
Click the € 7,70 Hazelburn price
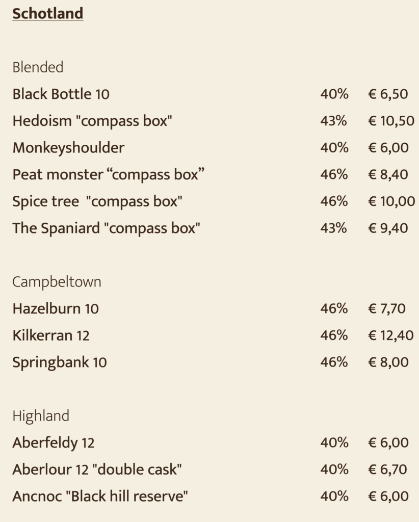[387, 308]
